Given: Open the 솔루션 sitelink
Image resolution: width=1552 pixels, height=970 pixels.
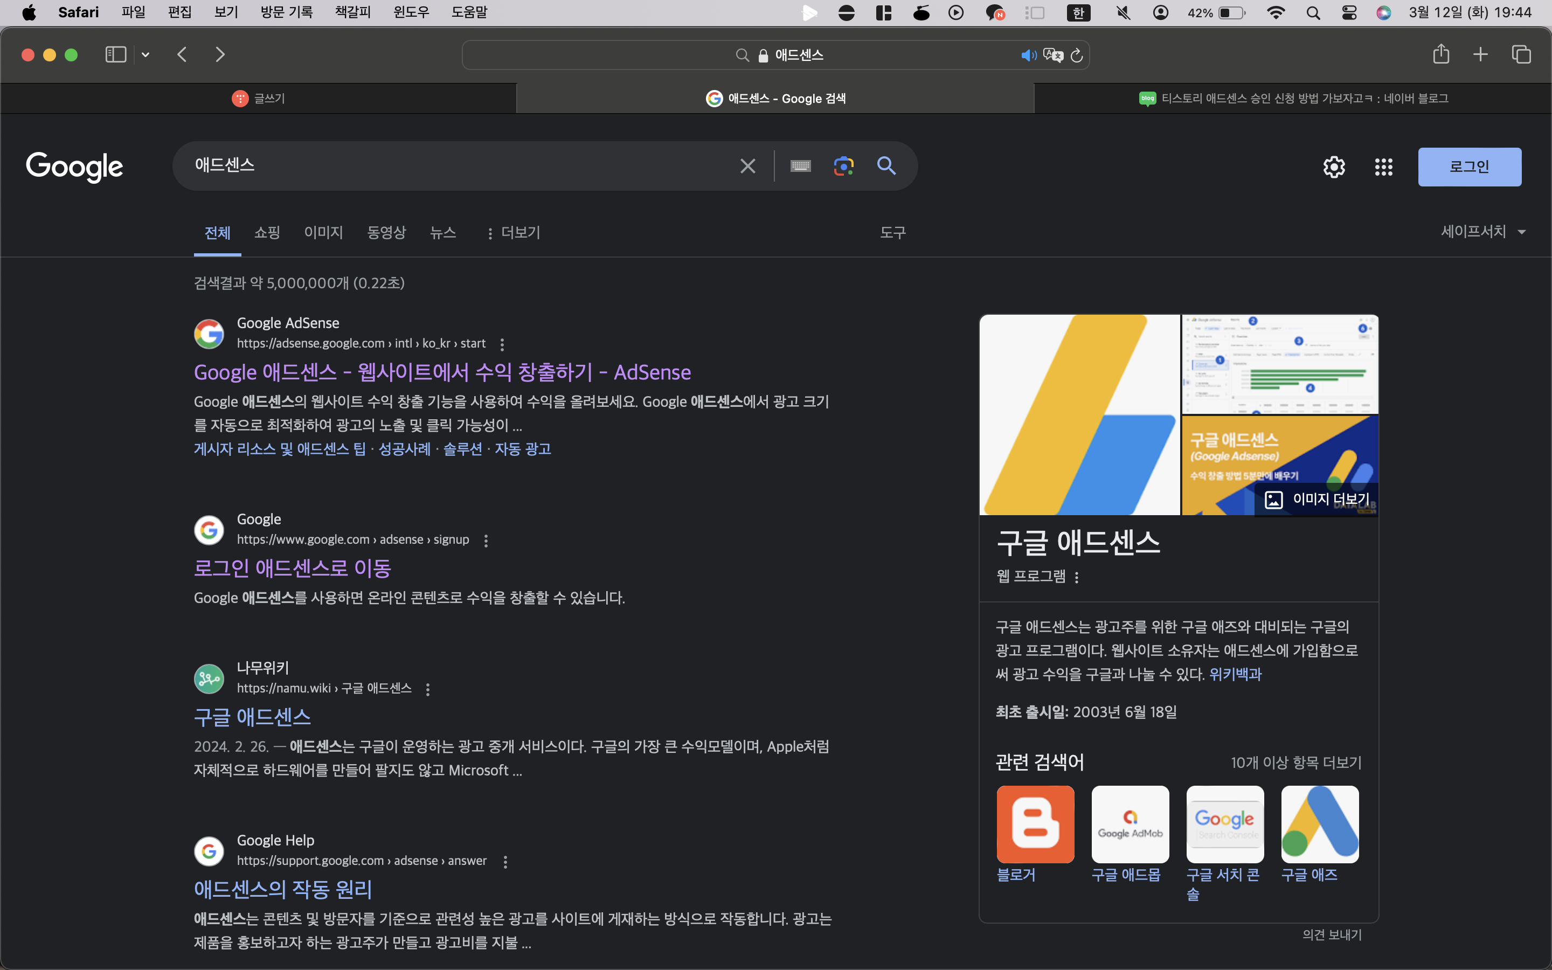Looking at the screenshot, I should (462, 449).
